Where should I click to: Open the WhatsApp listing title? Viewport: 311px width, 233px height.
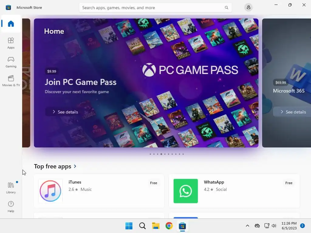[214, 182]
